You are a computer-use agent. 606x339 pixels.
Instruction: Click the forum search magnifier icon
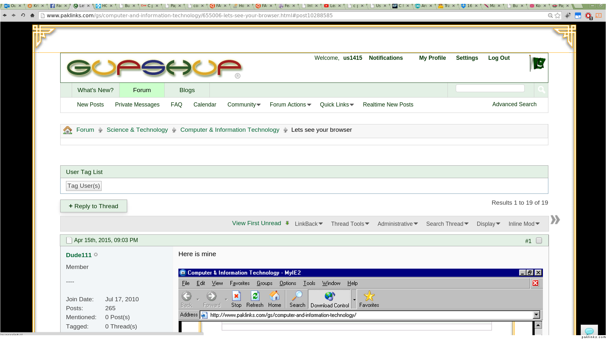point(541,90)
